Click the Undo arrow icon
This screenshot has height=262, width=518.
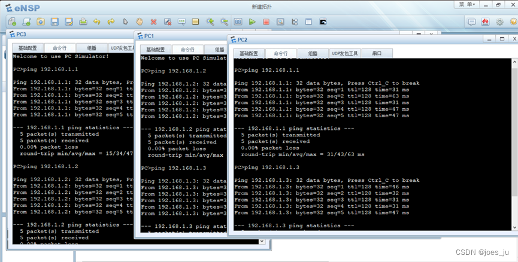(x=97, y=22)
